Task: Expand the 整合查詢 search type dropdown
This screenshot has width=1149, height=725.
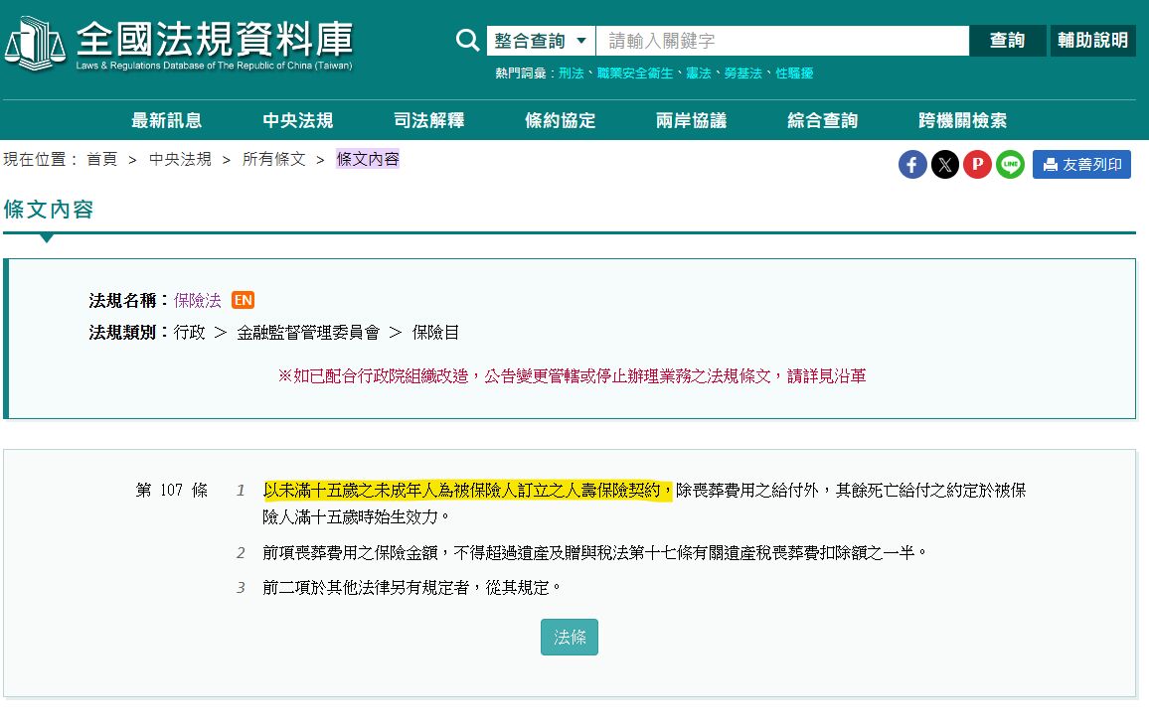Action: [x=541, y=41]
